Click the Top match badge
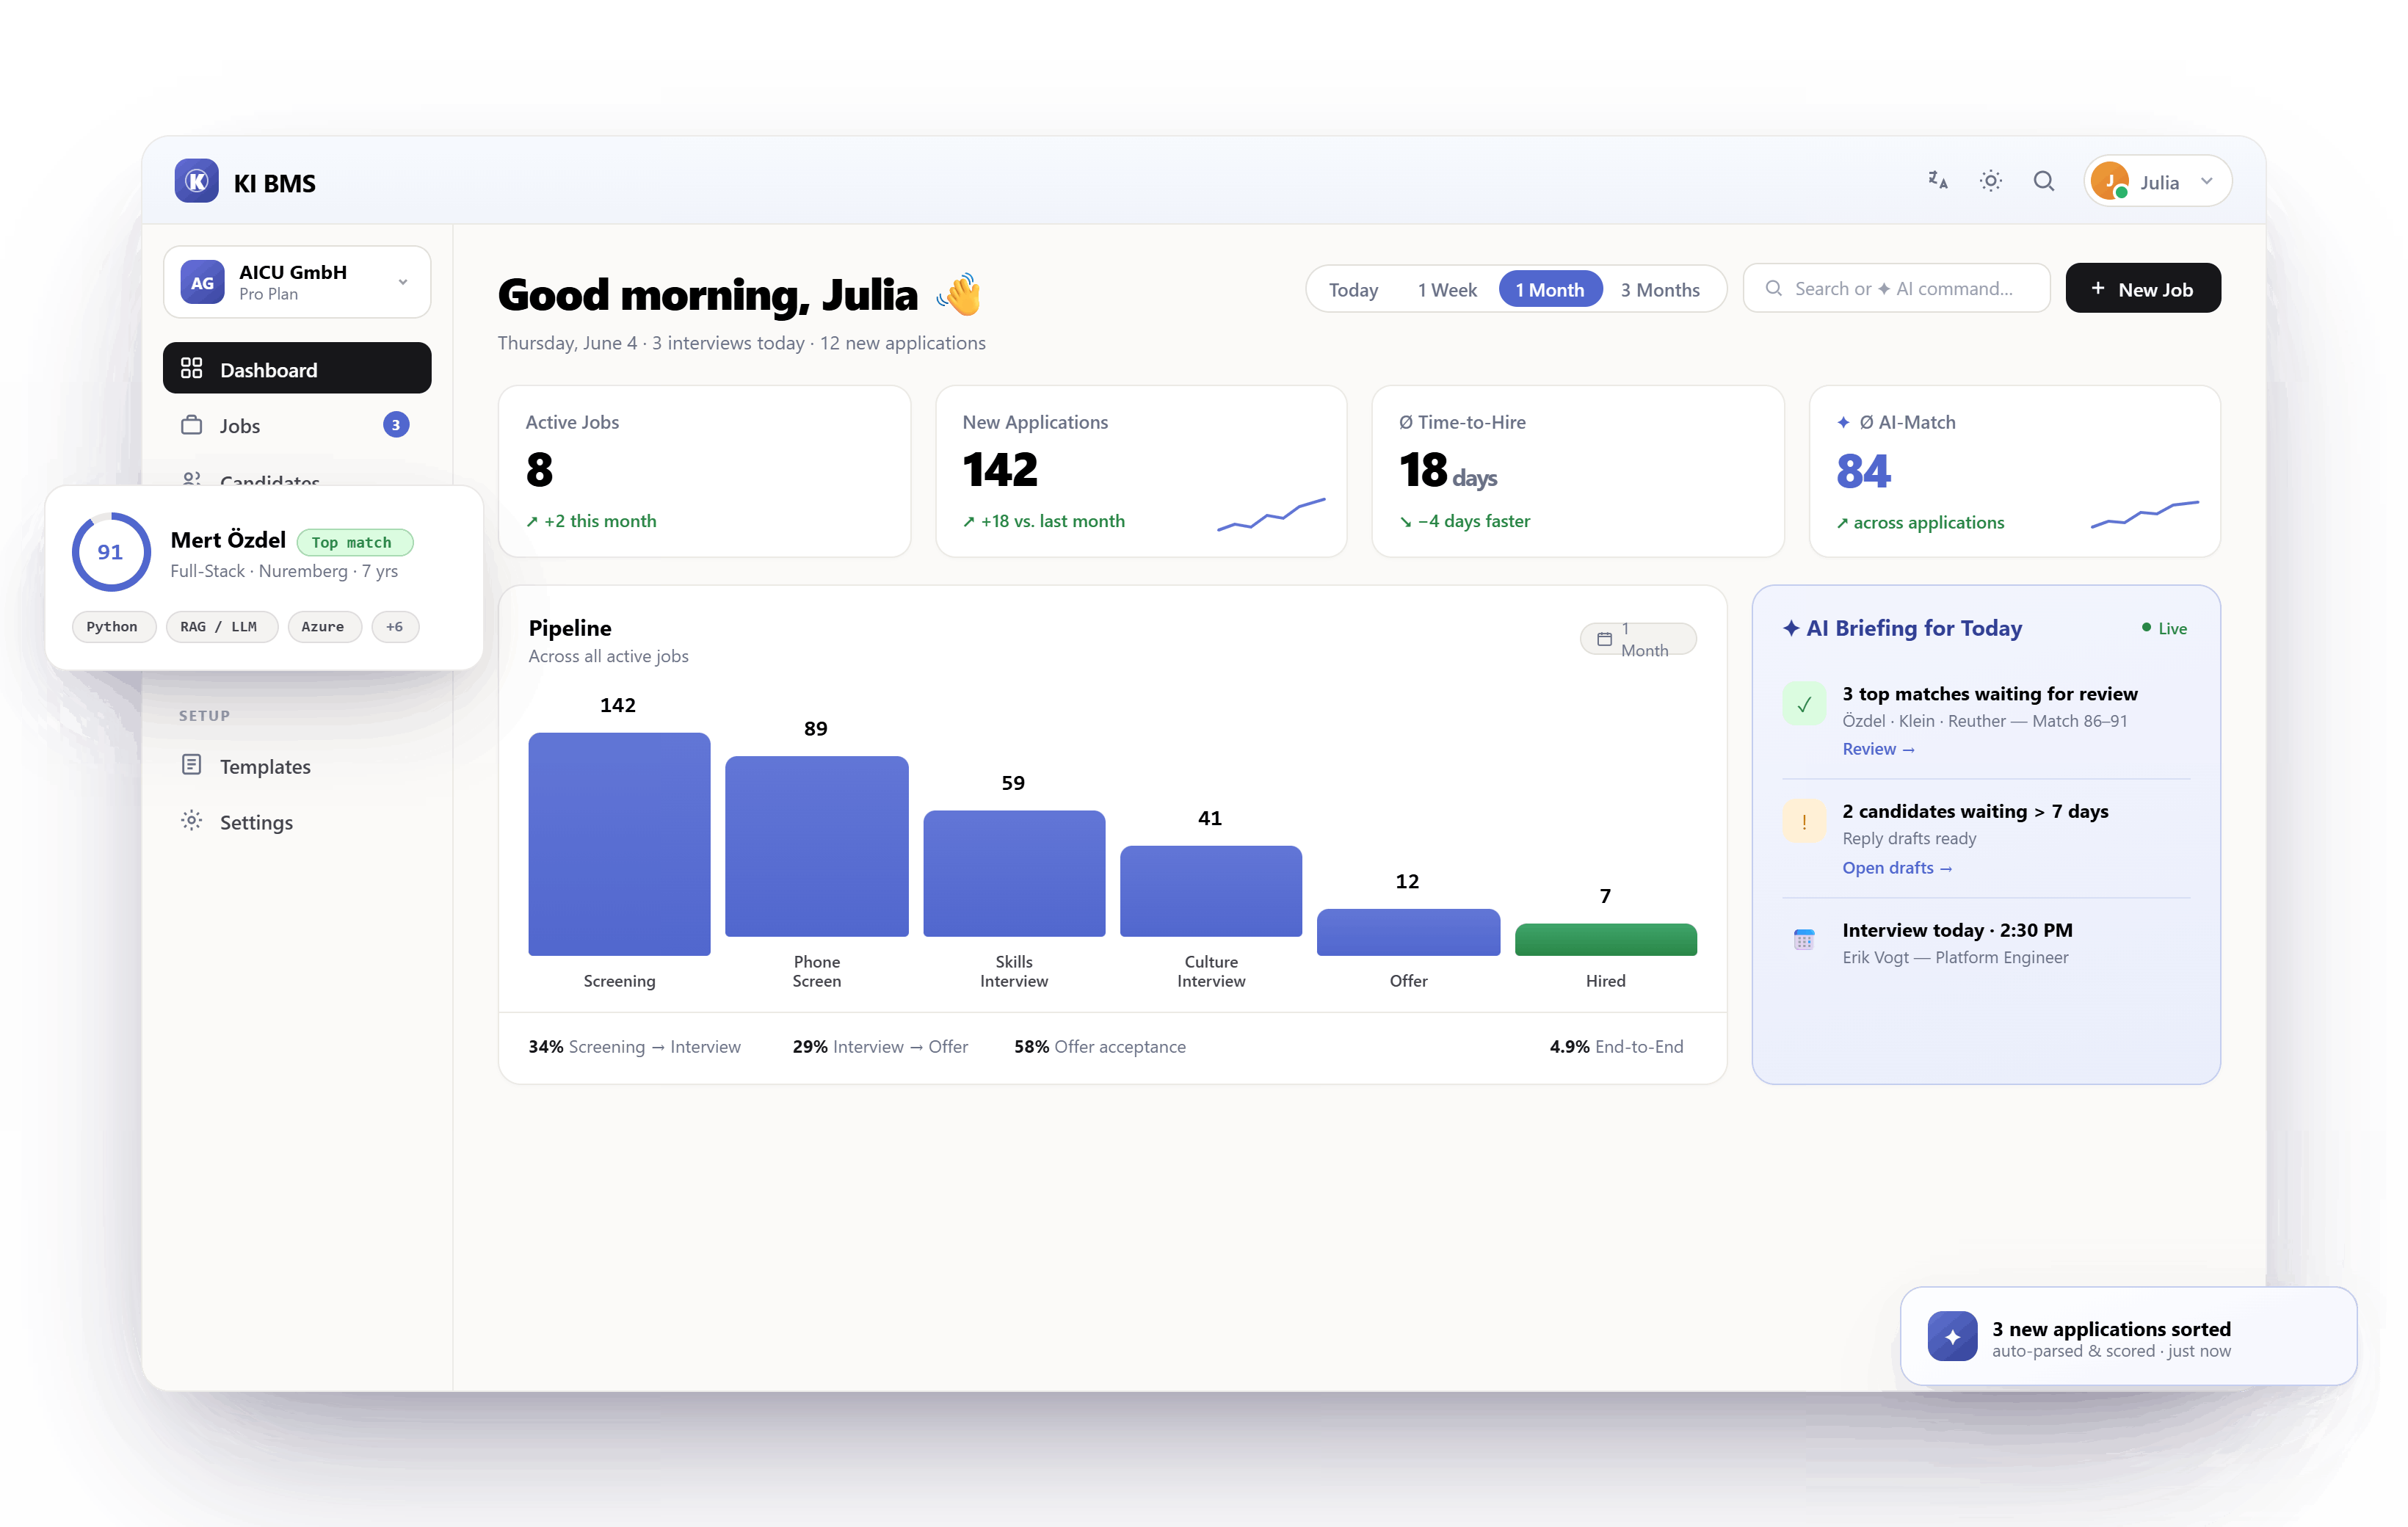The image size is (2408, 1527). pyautogui.click(x=355, y=542)
